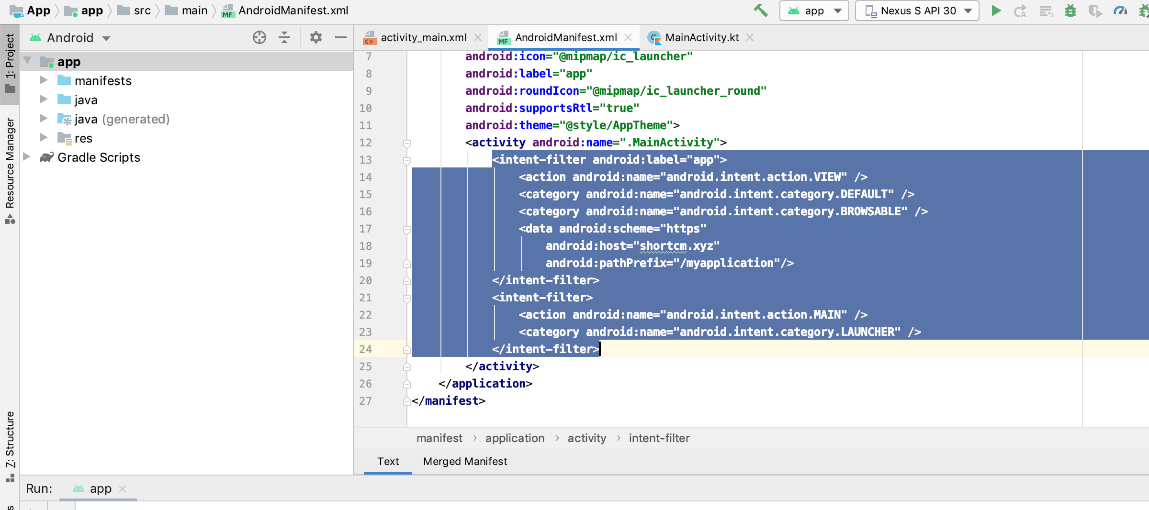Click the hammer Build project icon
Image resolution: width=1149 pixels, height=510 pixels.
760,11
